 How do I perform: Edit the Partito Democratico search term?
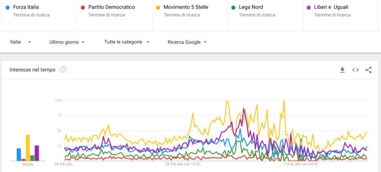tap(115, 16)
